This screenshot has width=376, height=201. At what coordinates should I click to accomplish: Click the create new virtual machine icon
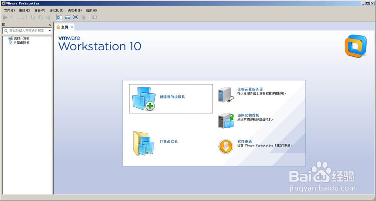click(x=144, y=99)
